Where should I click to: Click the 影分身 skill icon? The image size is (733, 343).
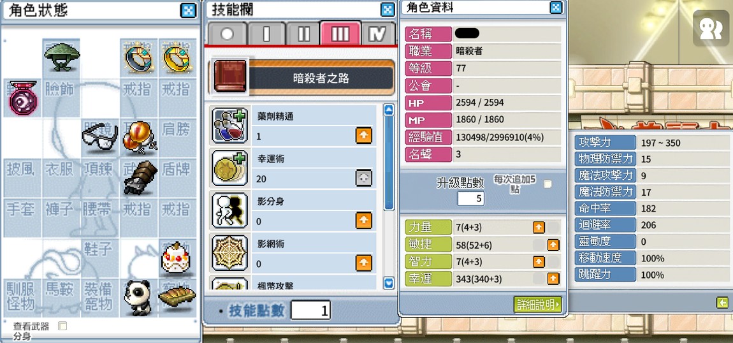point(229,210)
